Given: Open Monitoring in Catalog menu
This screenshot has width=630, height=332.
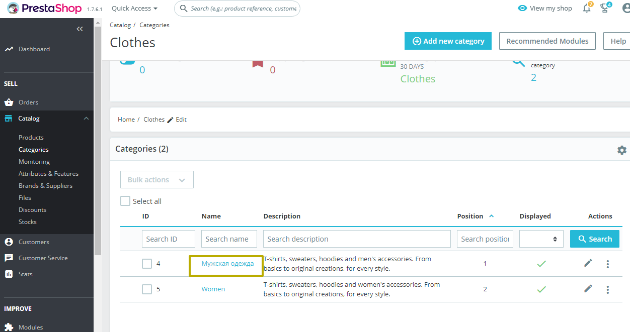Looking at the screenshot, I should [34, 162].
